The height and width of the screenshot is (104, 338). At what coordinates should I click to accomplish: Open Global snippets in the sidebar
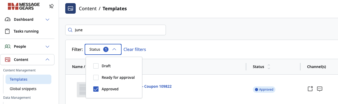[23, 89]
